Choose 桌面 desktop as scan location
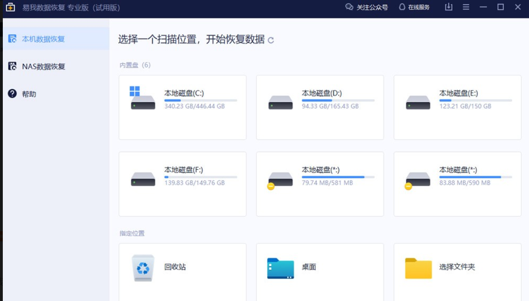529x301 pixels. click(x=280, y=268)
